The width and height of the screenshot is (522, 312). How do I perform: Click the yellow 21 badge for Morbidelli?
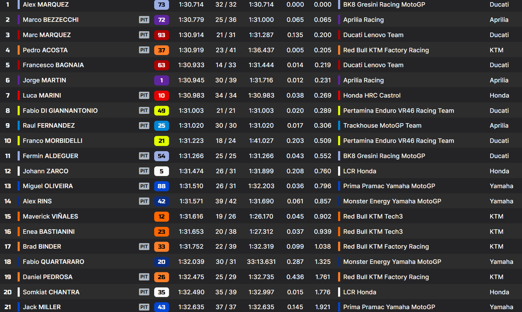click(x=161, y=141)
